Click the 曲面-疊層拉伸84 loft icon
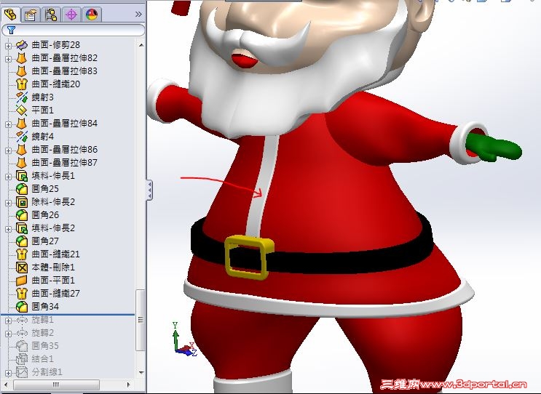541x394 pixels. coord(22,124)
